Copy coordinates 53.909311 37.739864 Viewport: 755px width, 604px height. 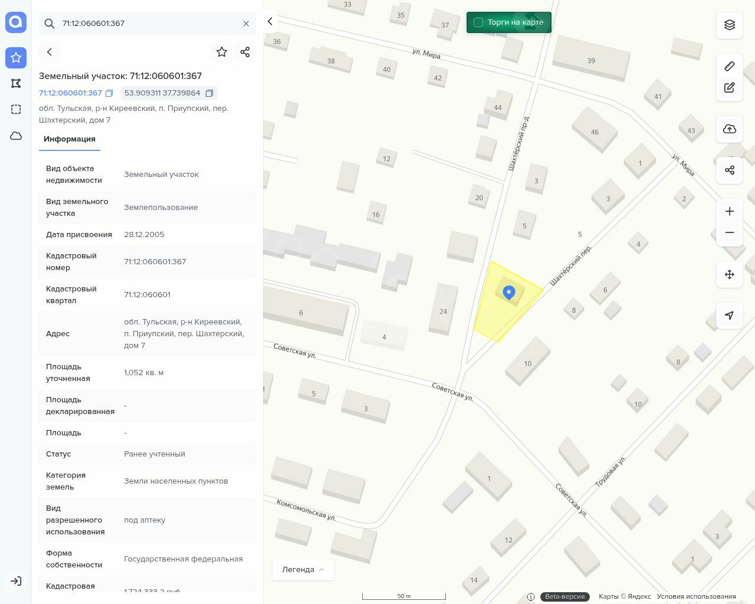[x=209, y=93]
